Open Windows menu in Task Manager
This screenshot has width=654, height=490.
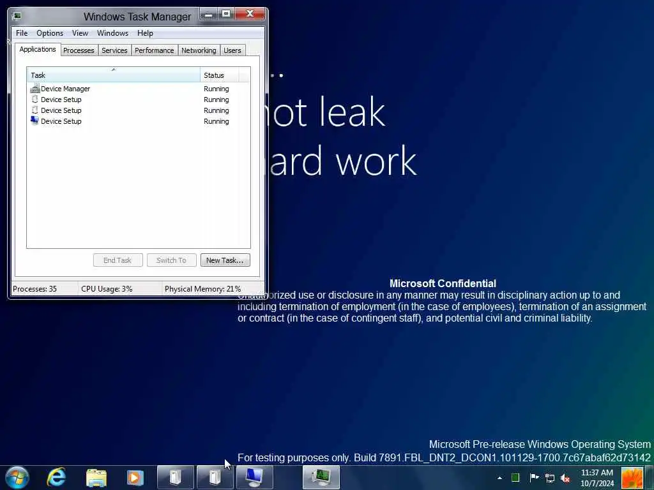click(x=112, y=33)
